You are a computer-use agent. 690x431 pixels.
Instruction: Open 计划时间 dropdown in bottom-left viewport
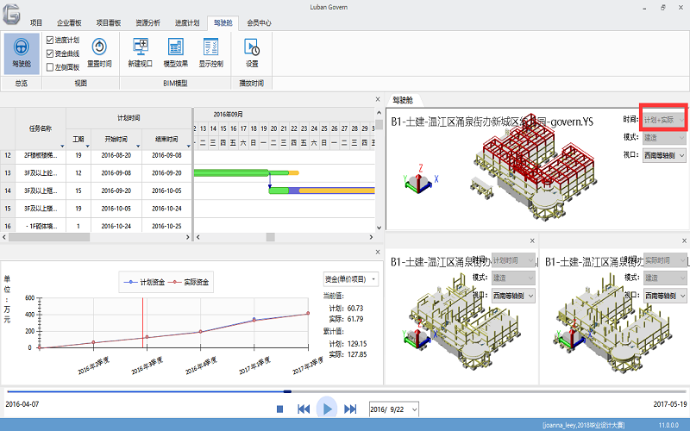513,260
